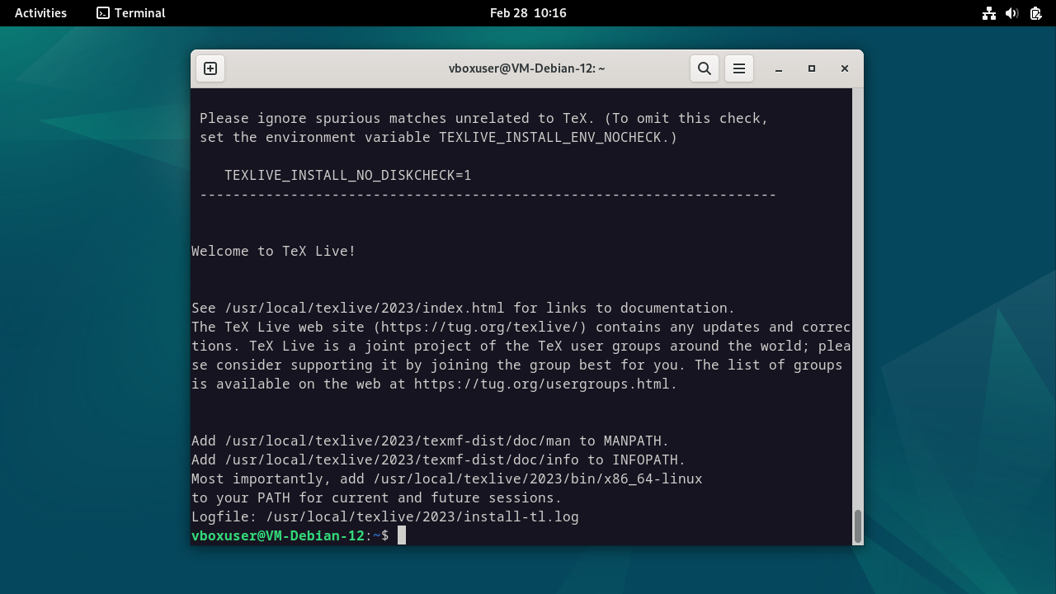Click the TEXLIVE_INSTALL_NO_DISKCHECK=1 text

click(348, 175)
